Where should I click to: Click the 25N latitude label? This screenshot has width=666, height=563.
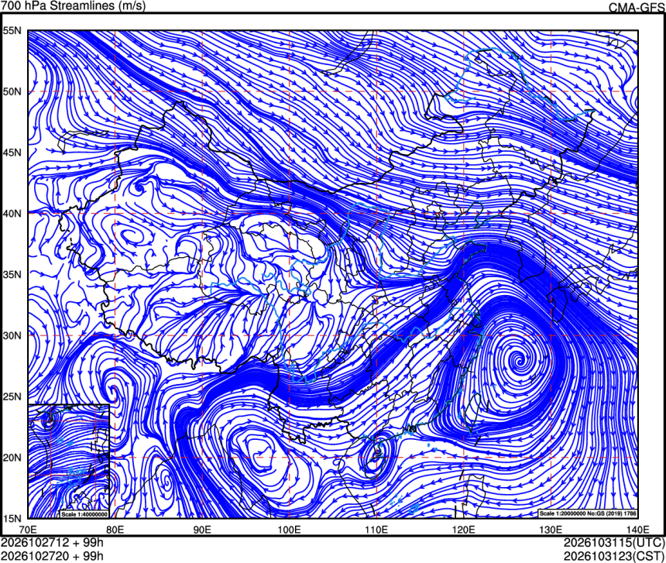[x=12, y=397]
